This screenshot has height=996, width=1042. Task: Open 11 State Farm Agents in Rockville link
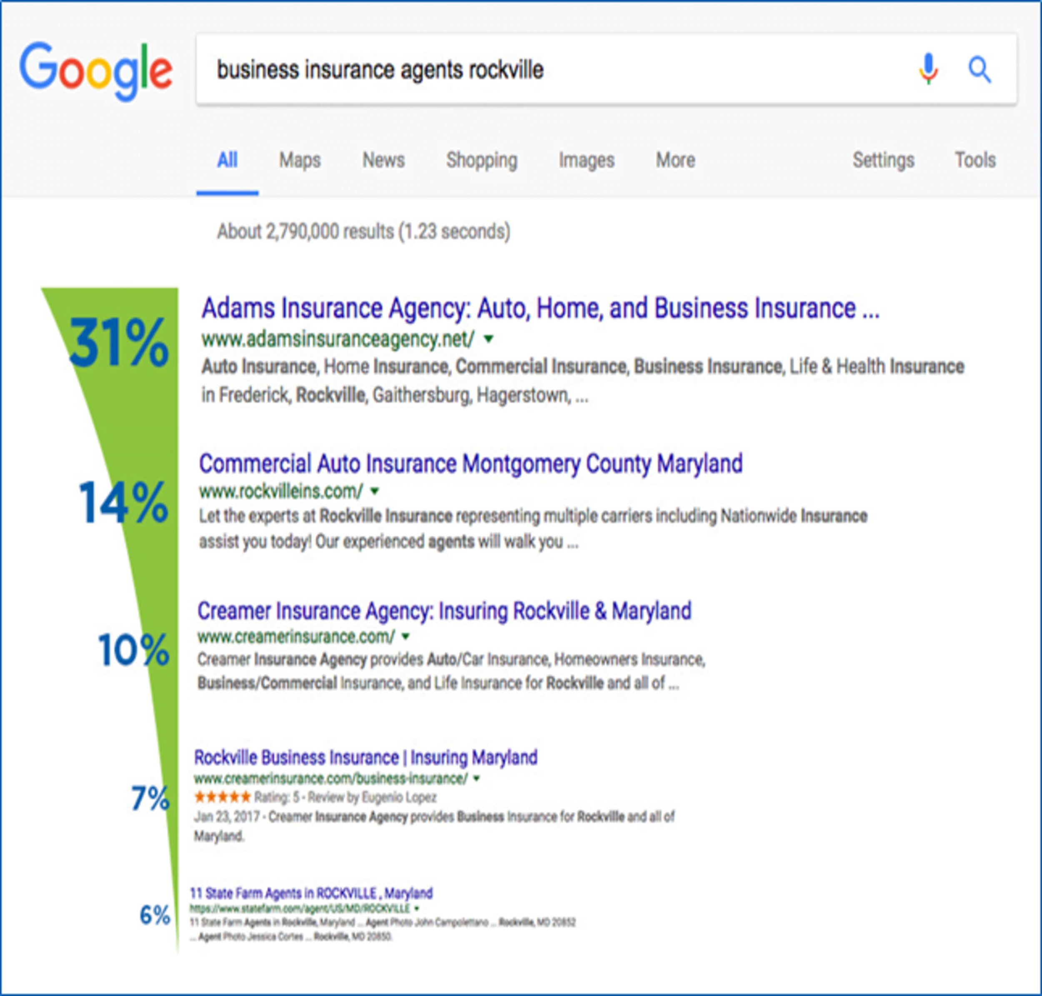[x=311, y=893]
